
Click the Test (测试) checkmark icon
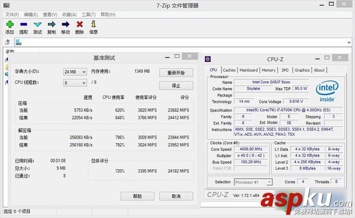coord(38,24)
